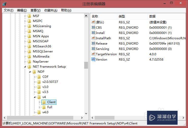Expand the Full subkey arrow
The image size is (188, 128).
coord(39,107)
